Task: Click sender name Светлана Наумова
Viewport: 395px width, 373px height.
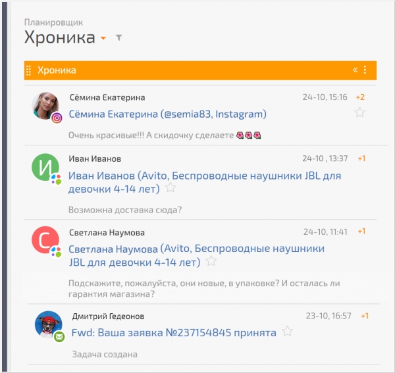Action: click(107, 233)
